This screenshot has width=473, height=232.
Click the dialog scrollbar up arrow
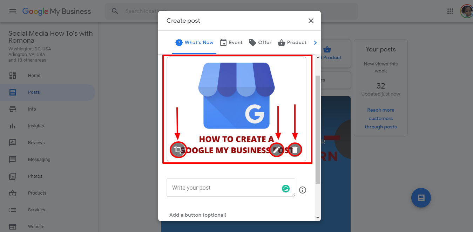pyautogui.click(x=318, y=57)
